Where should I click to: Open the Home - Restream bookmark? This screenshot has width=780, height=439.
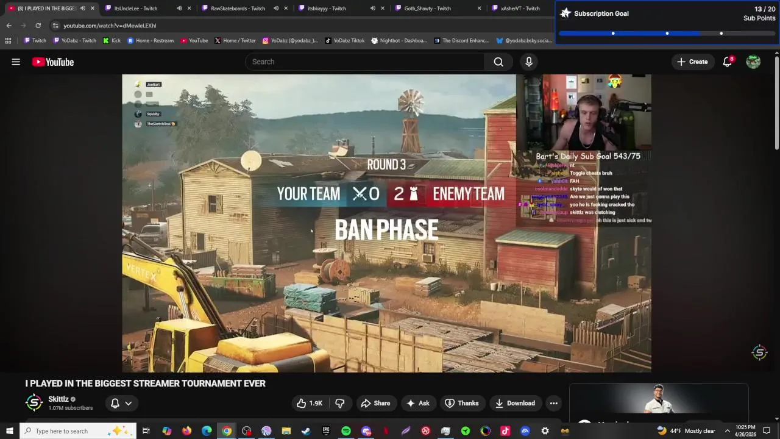click(x=150, y=41)
